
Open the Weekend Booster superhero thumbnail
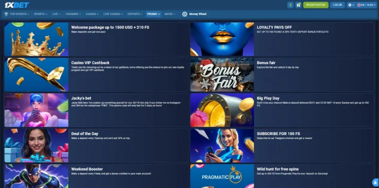pyautogui.click(x=36, y=176)
